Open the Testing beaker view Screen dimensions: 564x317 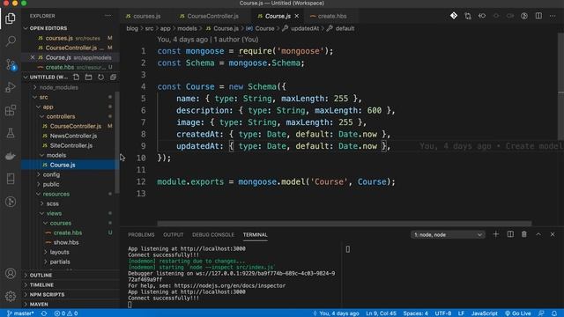pyautogui.click(x=11, y=133)
